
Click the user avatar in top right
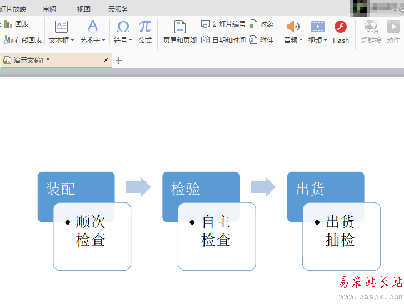(x=360, y=8)
